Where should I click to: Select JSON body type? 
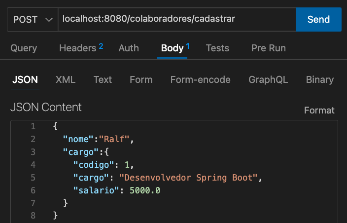pyautogui.click(x=25, y=79)
